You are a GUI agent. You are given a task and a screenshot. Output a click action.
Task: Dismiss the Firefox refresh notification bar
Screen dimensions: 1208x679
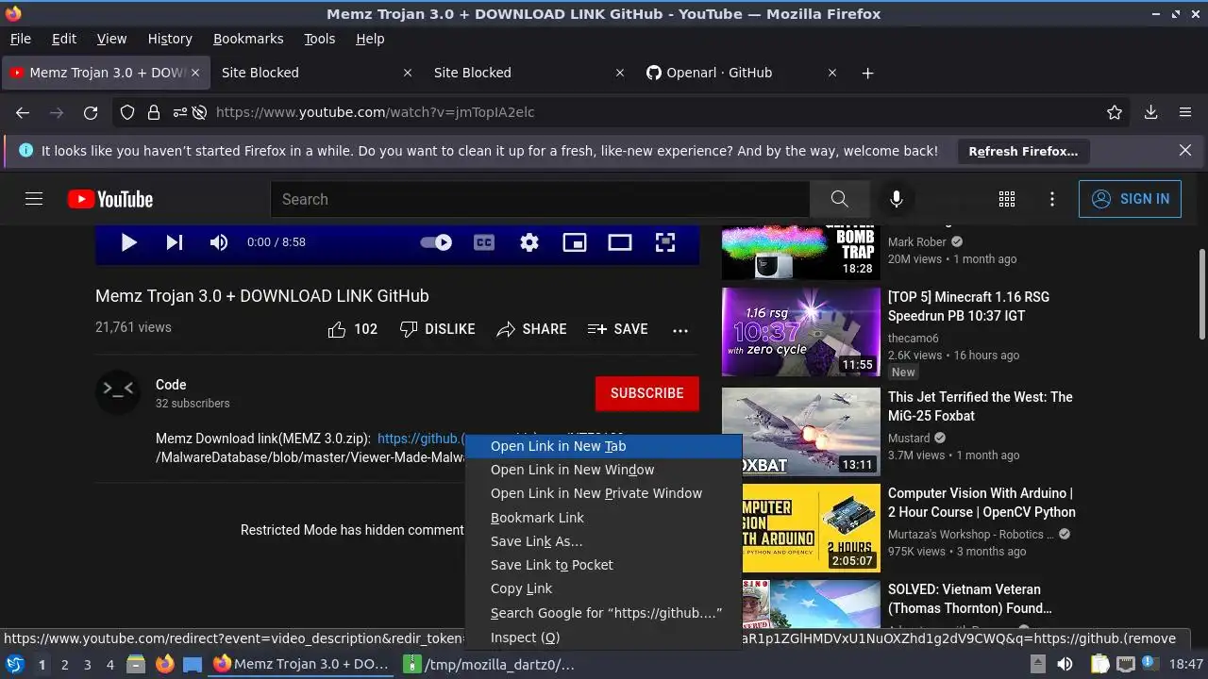click(x=1185, y=150)
